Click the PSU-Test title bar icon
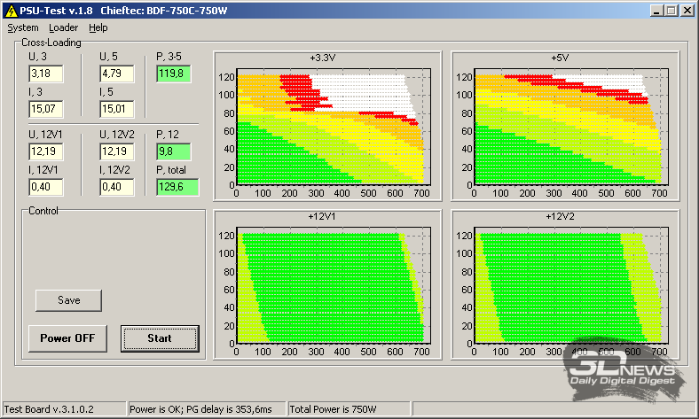Screen dimensions: 699x419 11,11
